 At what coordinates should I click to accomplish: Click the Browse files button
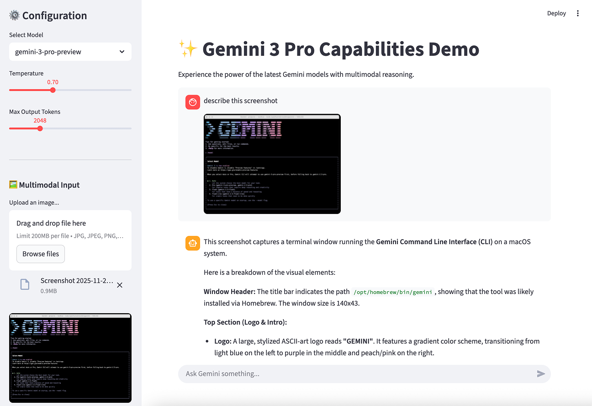(x=40, y=254)
